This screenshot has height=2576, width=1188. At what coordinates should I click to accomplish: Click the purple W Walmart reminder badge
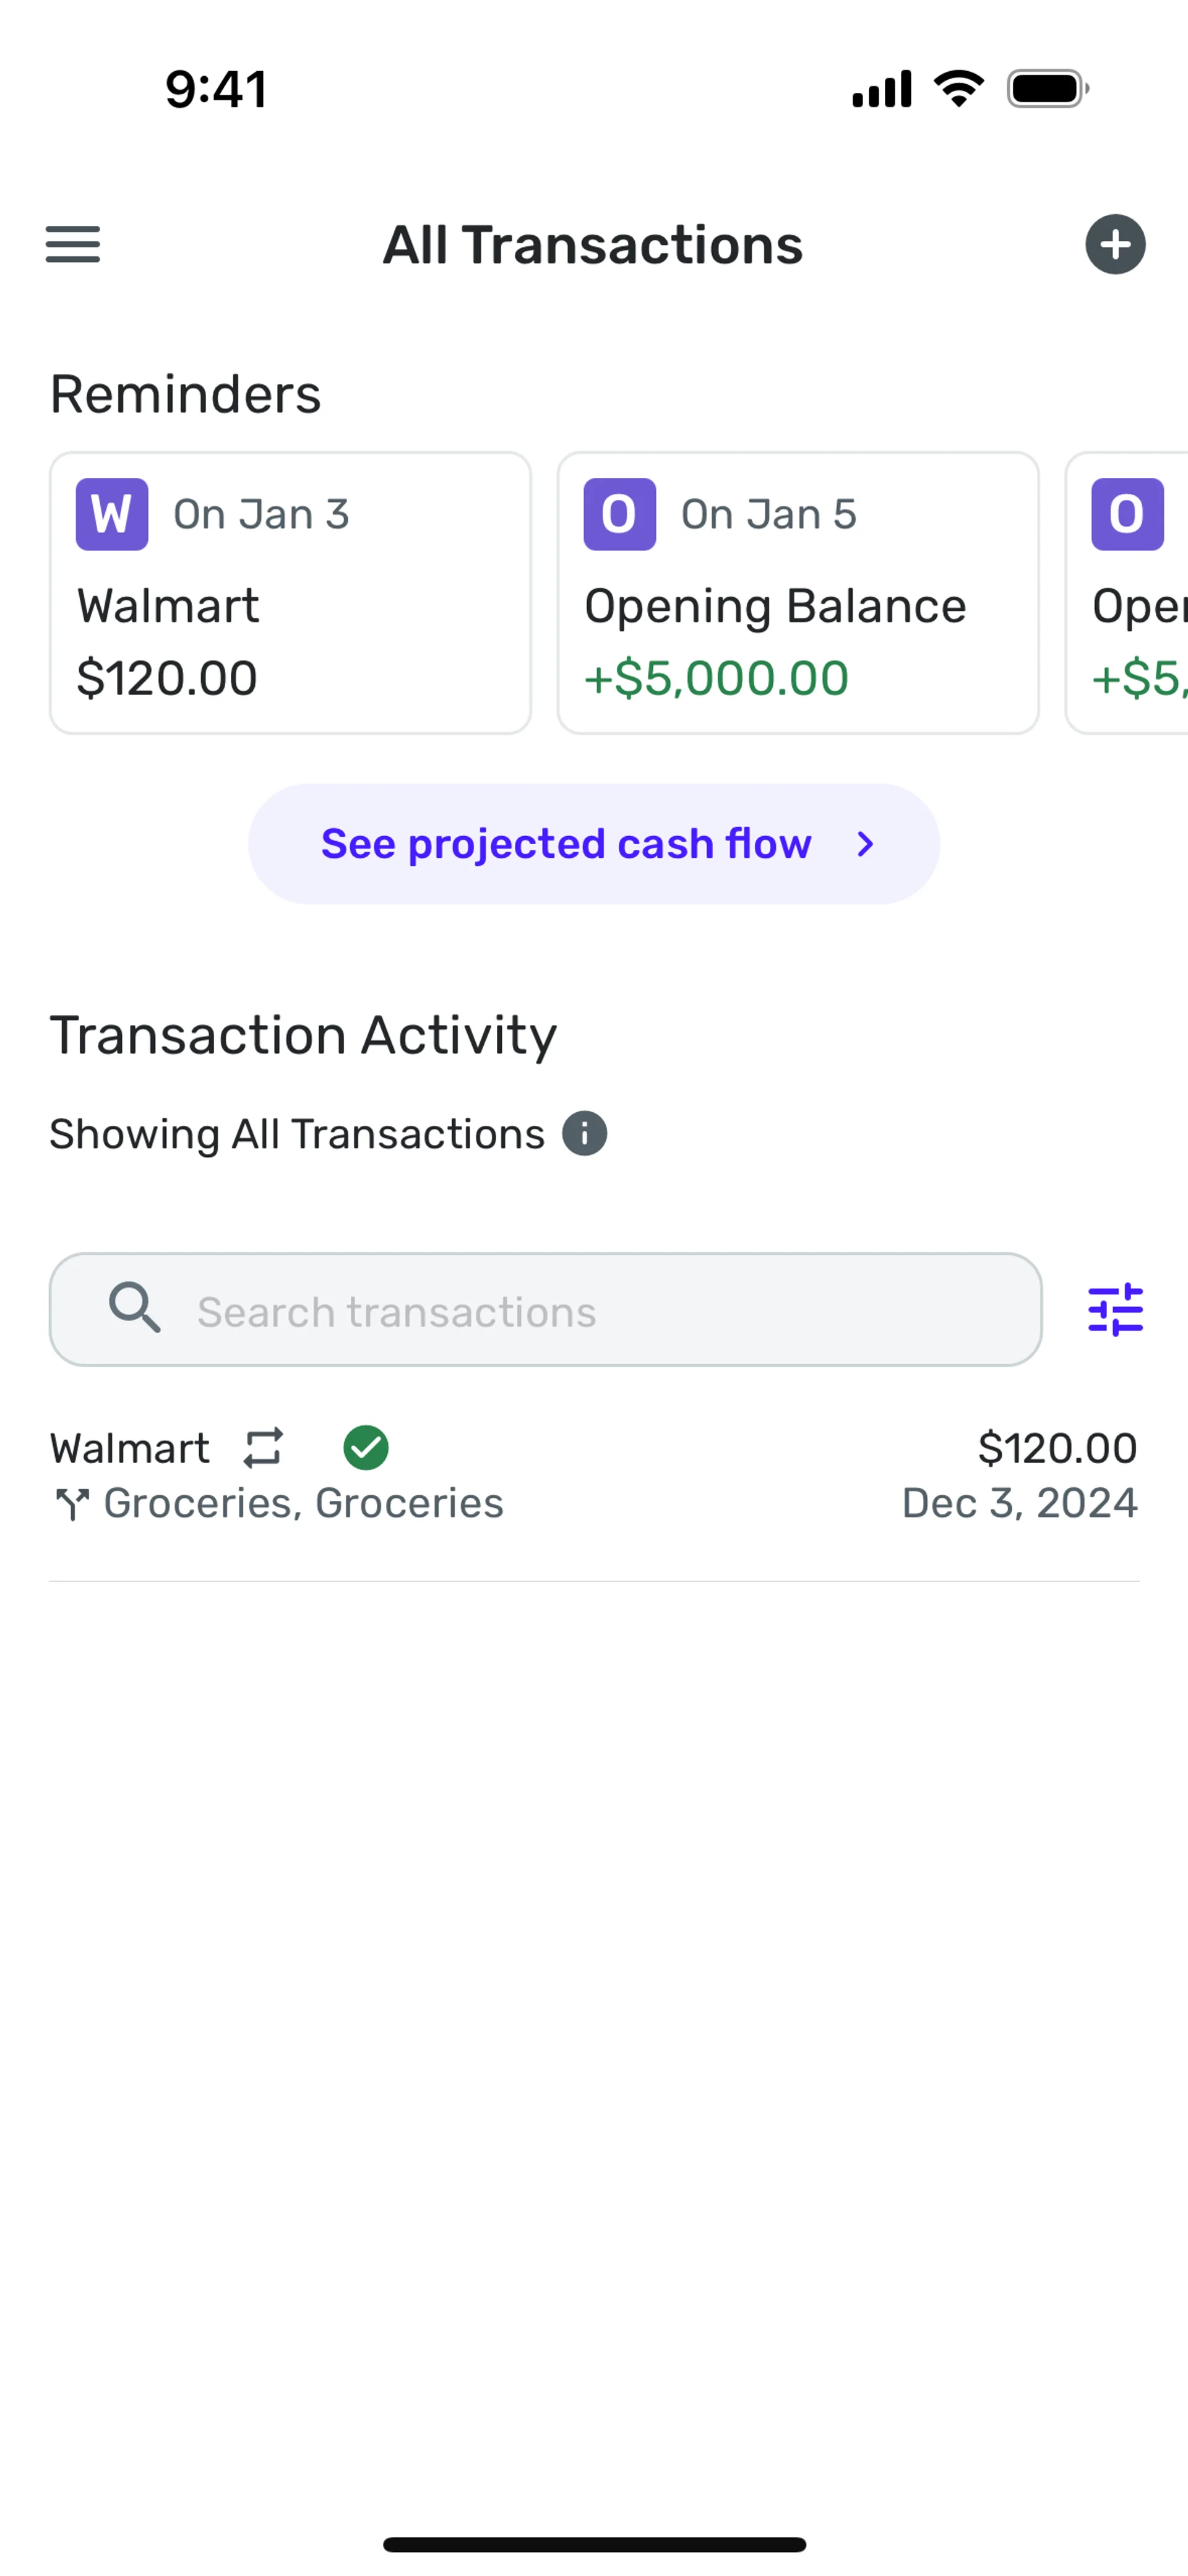pos(112,514)
